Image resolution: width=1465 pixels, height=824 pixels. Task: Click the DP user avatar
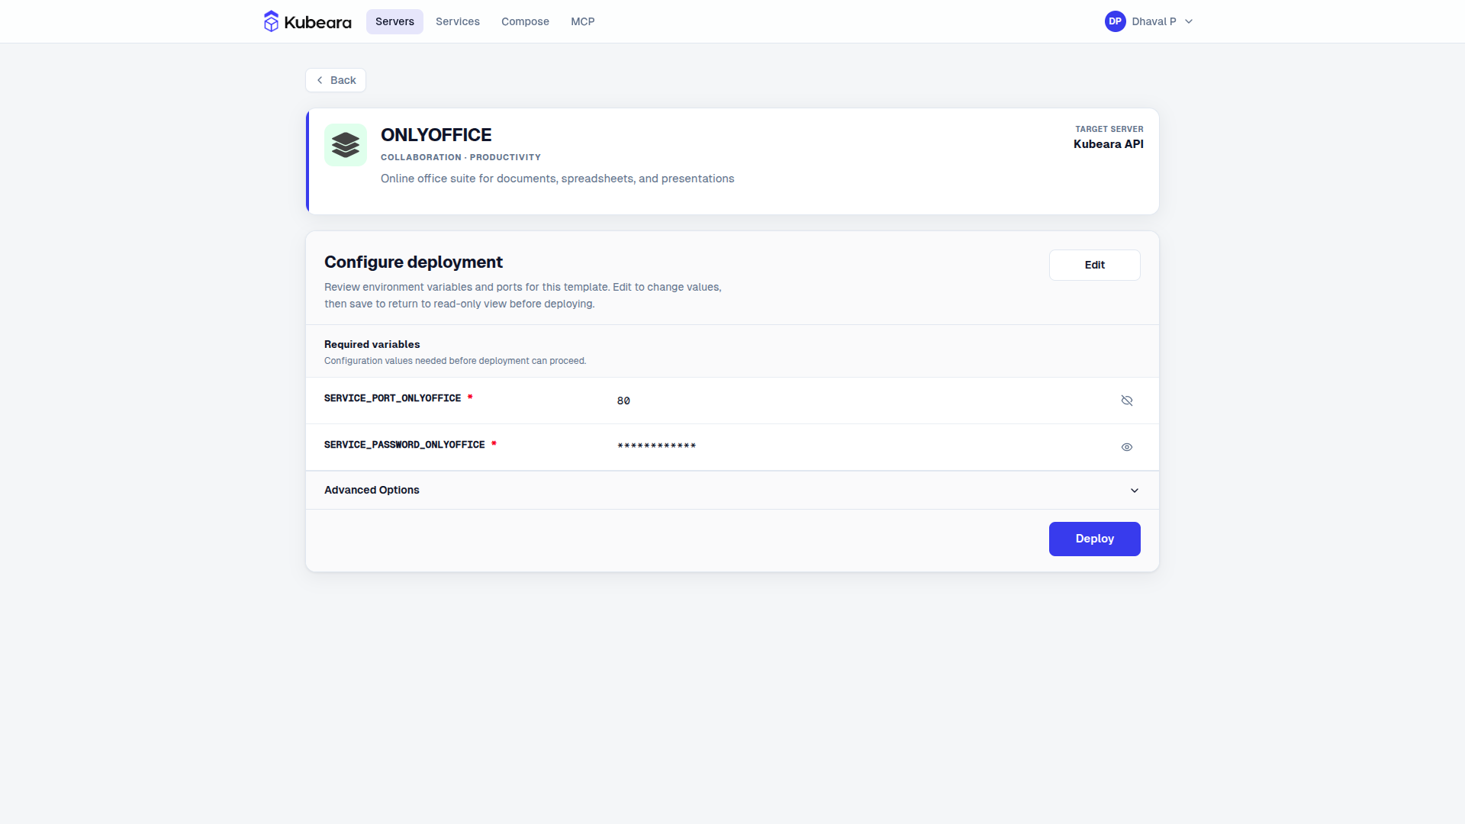pyautogui.click(x=1115, y=21)
